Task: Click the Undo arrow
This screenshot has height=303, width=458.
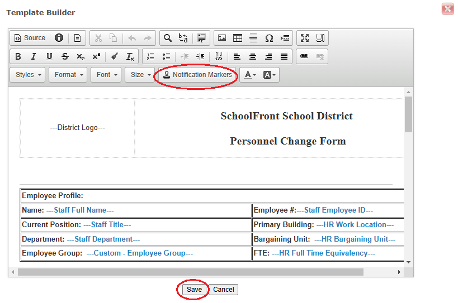Action: (132, 38)
